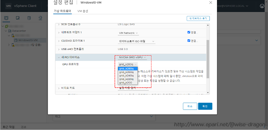Screen dimensions: 268x130
Task: Select grid_k280q in the profile list
Action: (128, 69)
